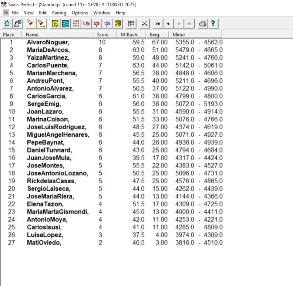293x286 pixels.
Task: Click the small icon left of File menu
Action: pyautogui.click(x=6, y=13)
